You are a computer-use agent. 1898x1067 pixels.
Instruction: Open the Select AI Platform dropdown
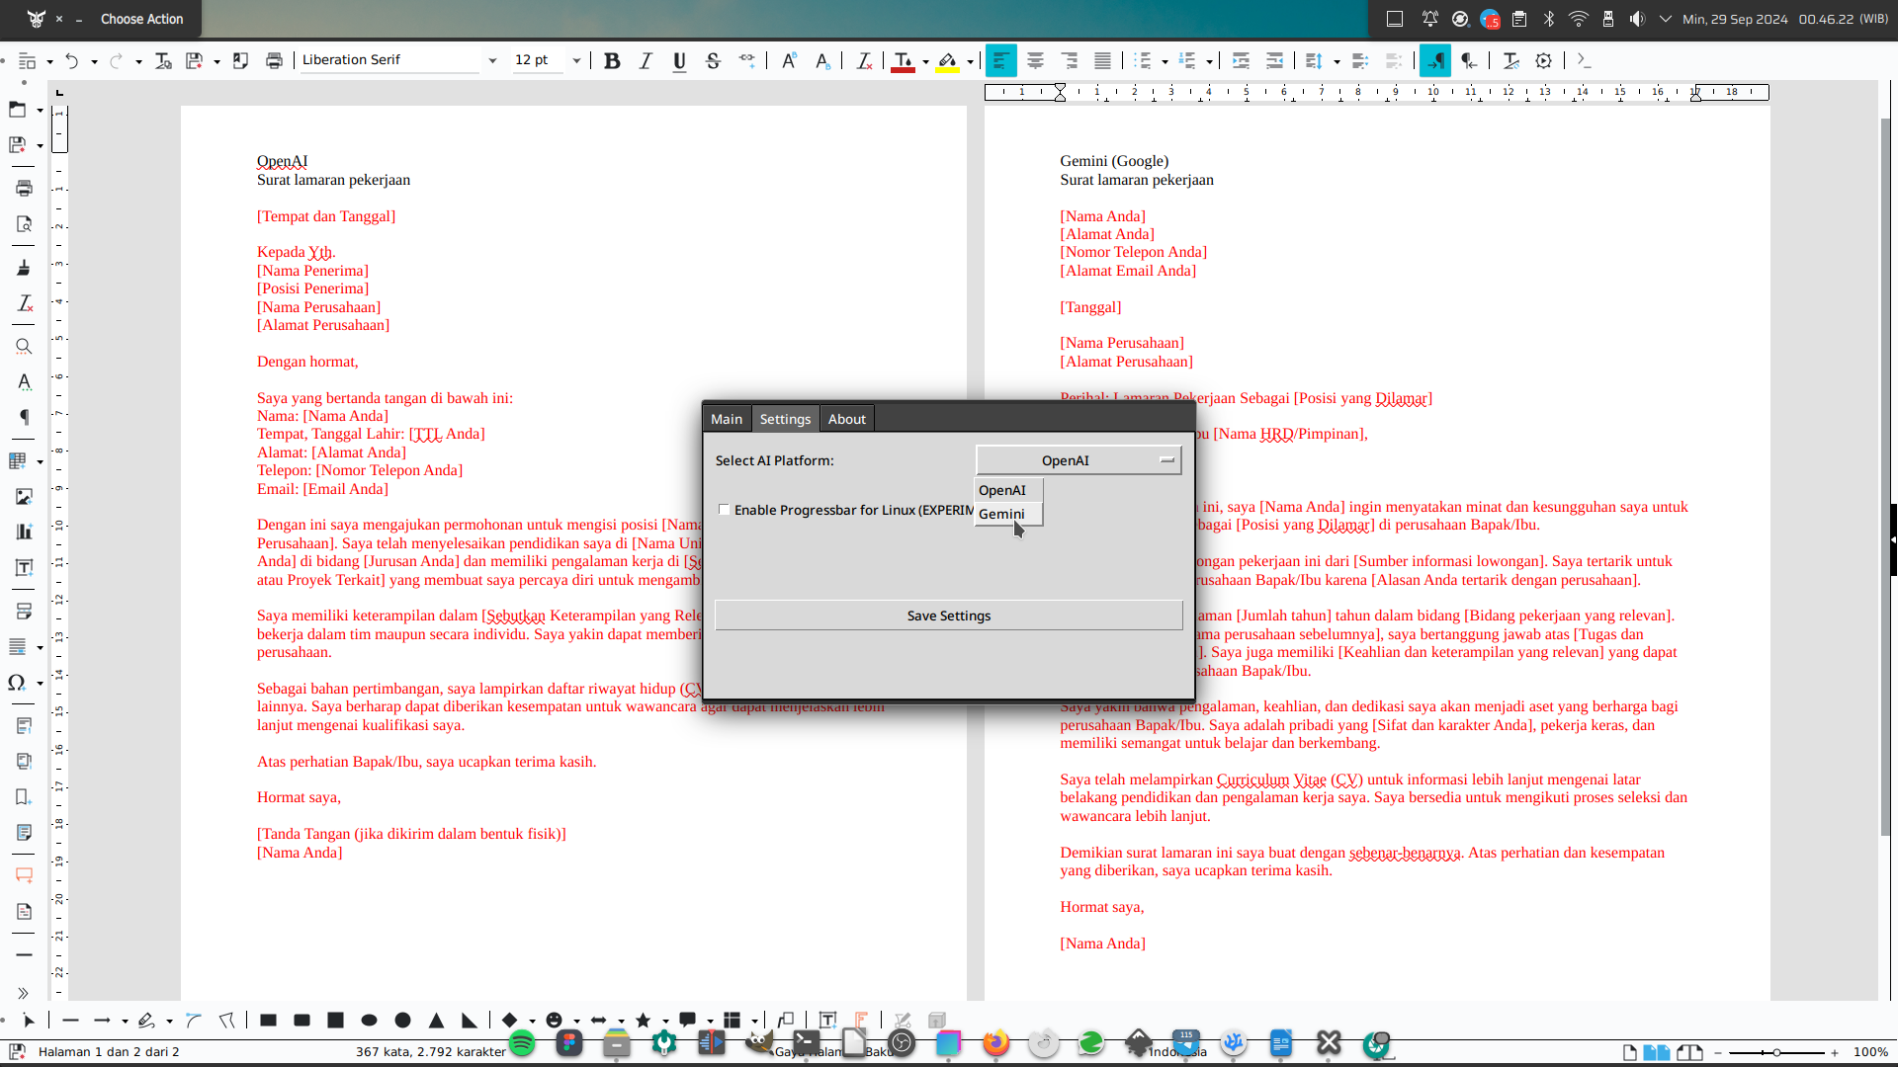(1078, 460)
